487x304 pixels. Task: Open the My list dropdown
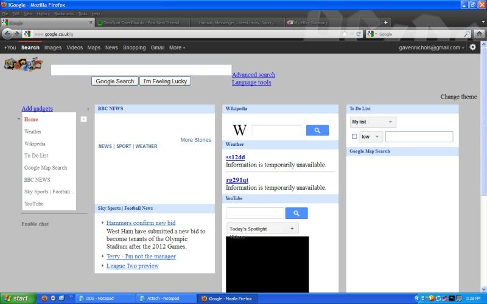pos(373,122)
